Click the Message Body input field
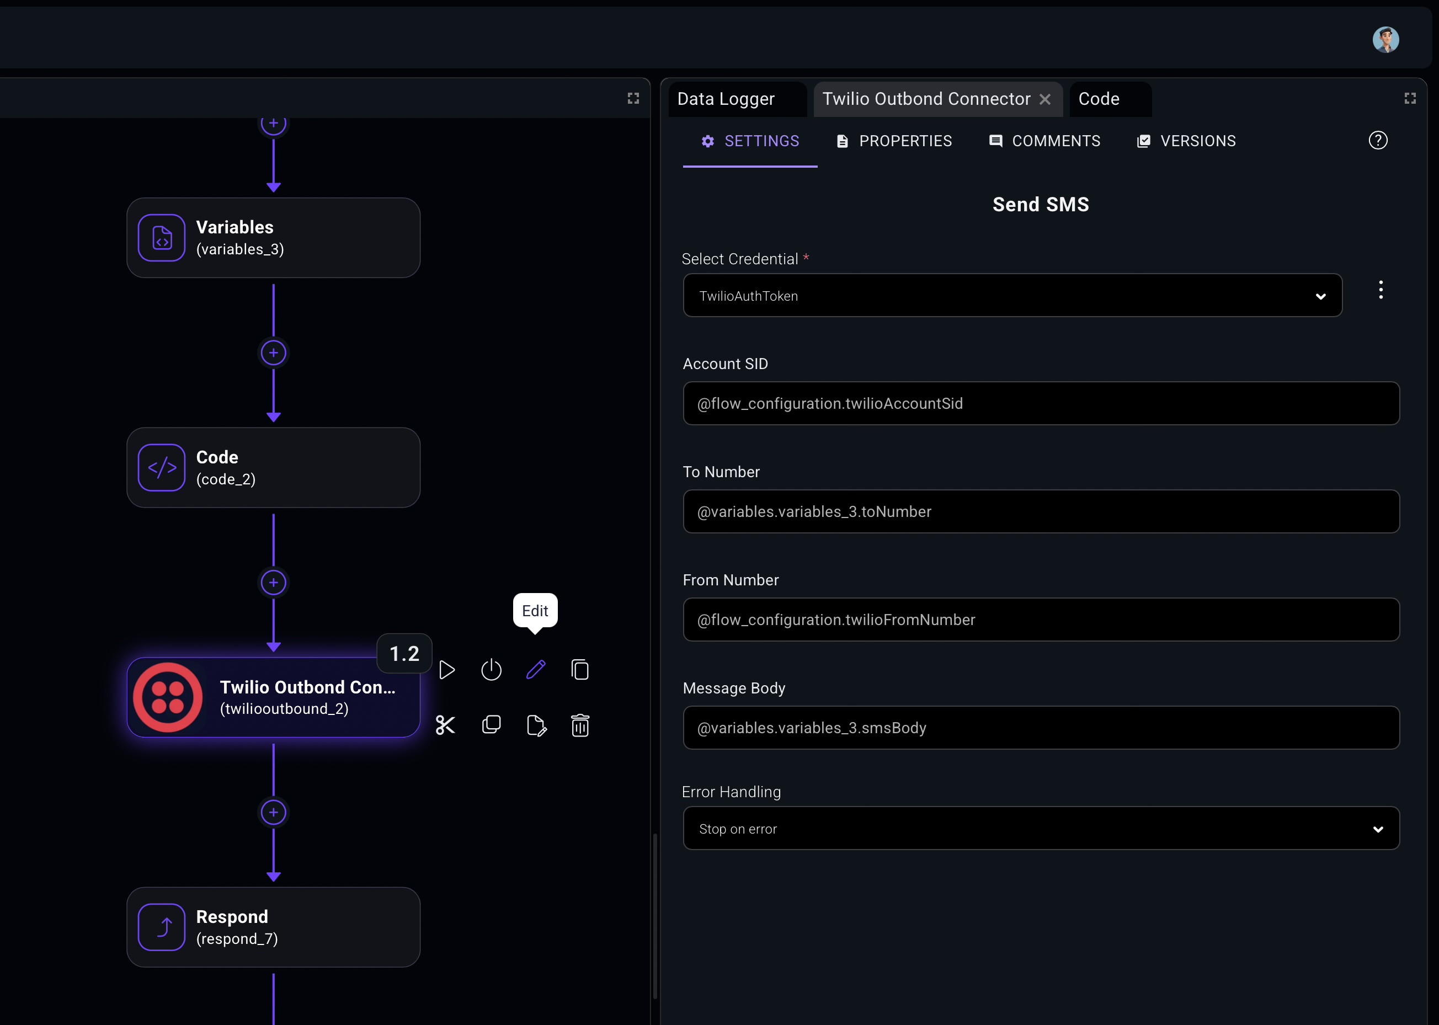Image resolution: width=1439 pixels, height=1025 pixels. pyautogui.click(x=1041, y=728)
